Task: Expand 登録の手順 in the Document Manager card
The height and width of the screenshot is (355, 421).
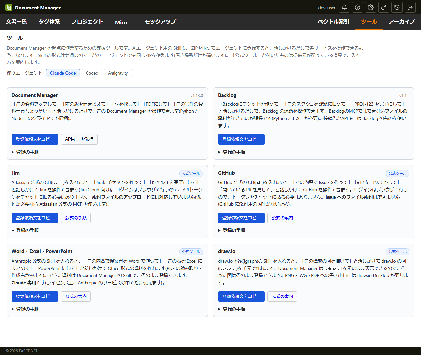Action: 25,152
